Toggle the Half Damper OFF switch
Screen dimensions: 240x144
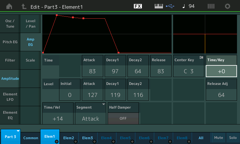pyautogui.click(x=123, y=118)
